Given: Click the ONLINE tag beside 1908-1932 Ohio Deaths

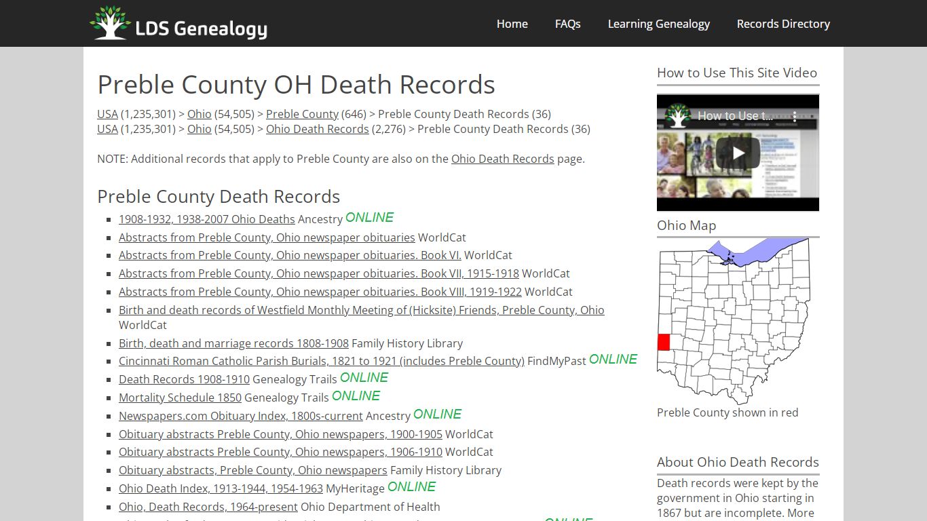Looking at the screenshot, I should [369, 218].
